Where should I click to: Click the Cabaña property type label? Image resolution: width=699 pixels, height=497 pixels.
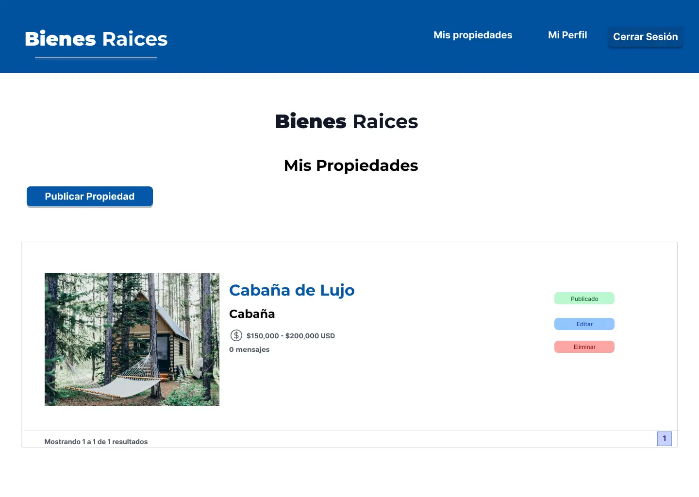(252, 314)
